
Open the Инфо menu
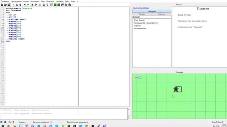click(73, 1)
